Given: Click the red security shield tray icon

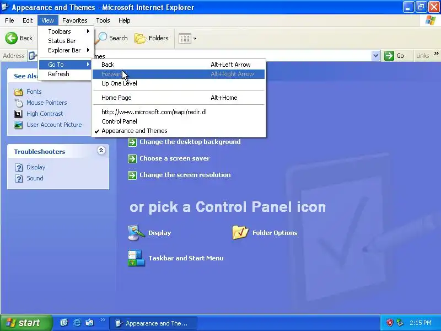Looking at the screenshot, I should [390, 323].
